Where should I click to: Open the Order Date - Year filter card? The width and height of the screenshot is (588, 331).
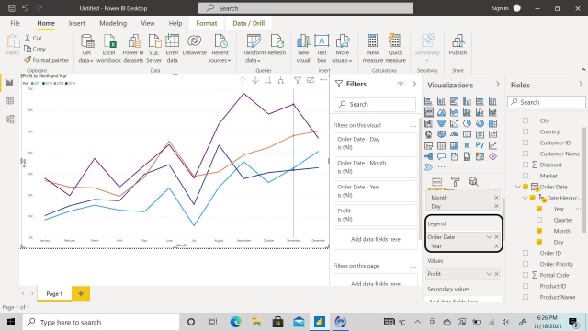(x=376, y=191)
